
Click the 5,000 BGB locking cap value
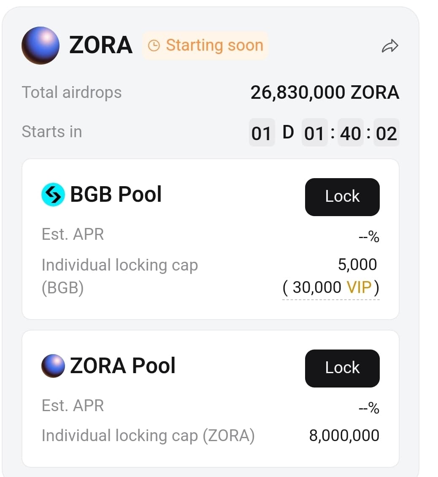(357, 265)
